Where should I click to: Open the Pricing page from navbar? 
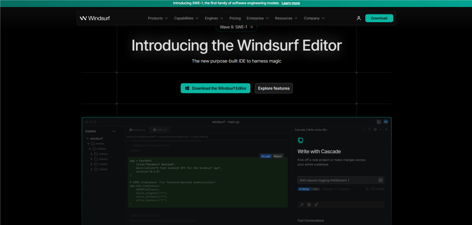pos(235,18)
